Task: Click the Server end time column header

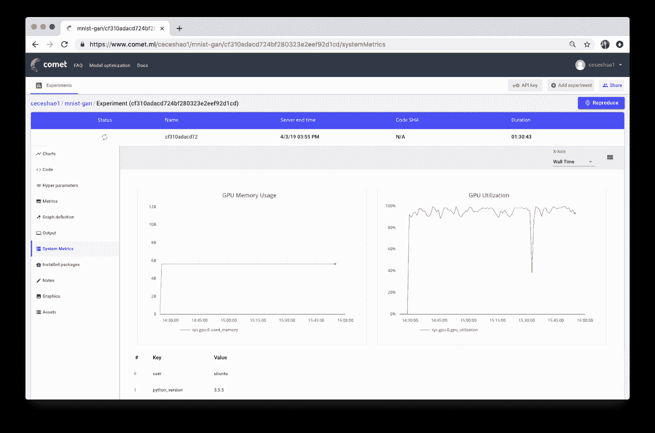Action: click(x=298, y=120)
